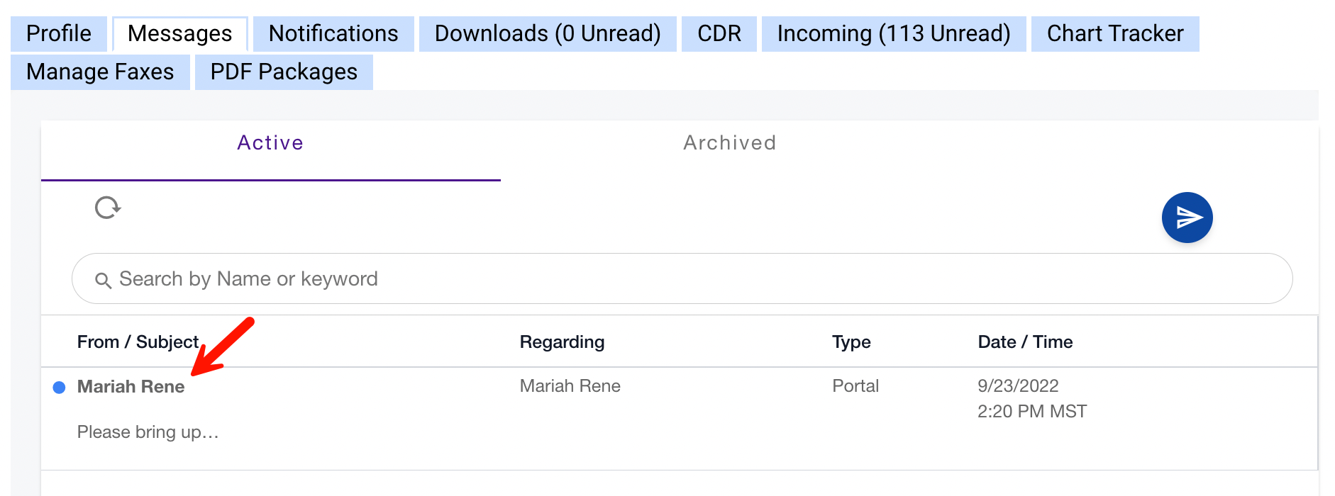This screenshot has height=496, width=1335.
Task: Open Incoming (113 Unread) tab
Action: [x=893, y=33]
